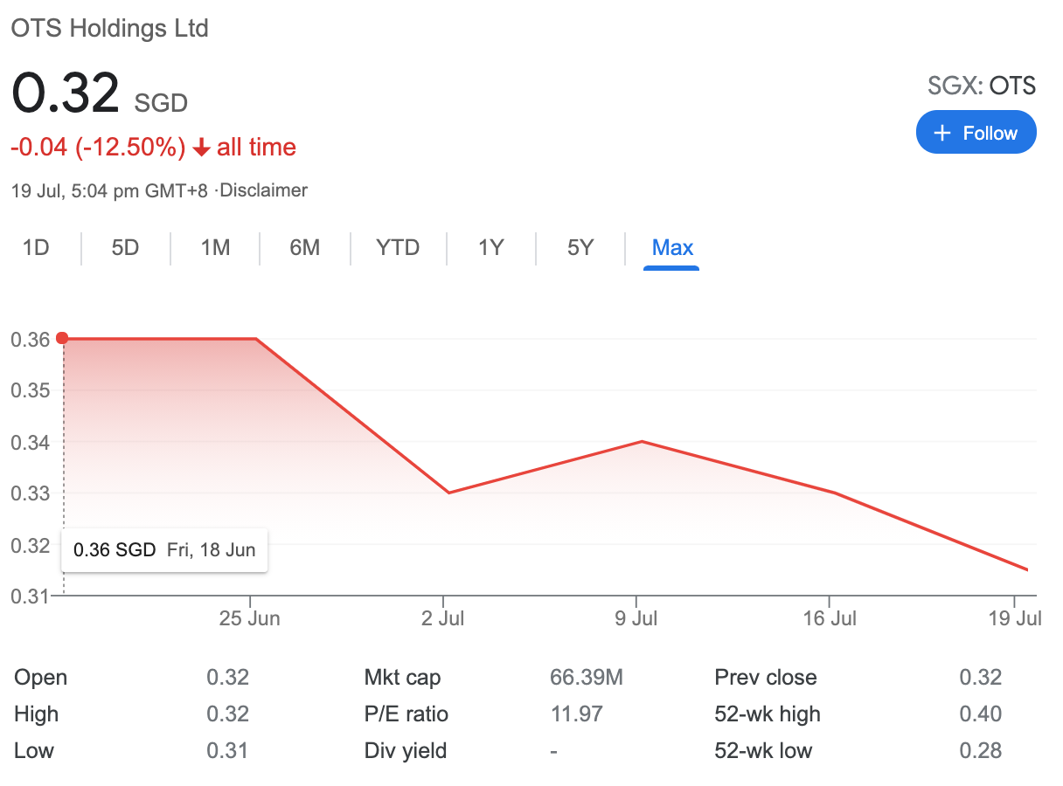
Task: Click the plus icon on Follow
Action: click(942, 133)
